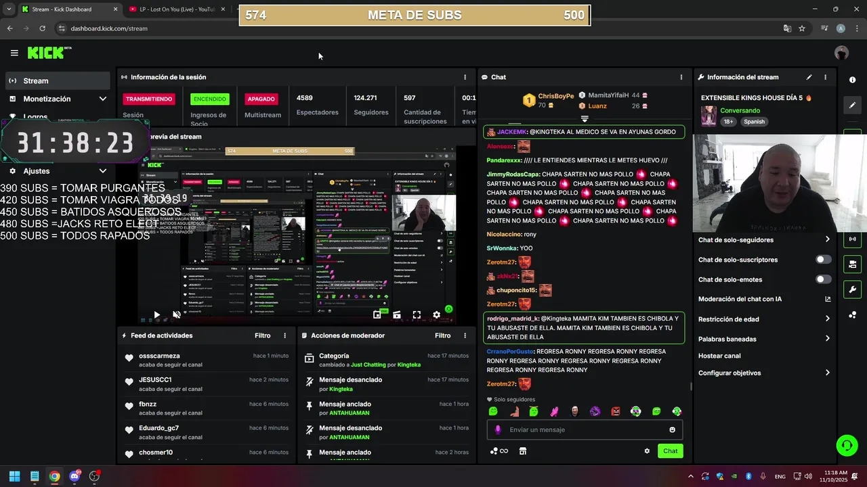Open chat settings gear icon
867x487 pixels.
coord(647,451)
